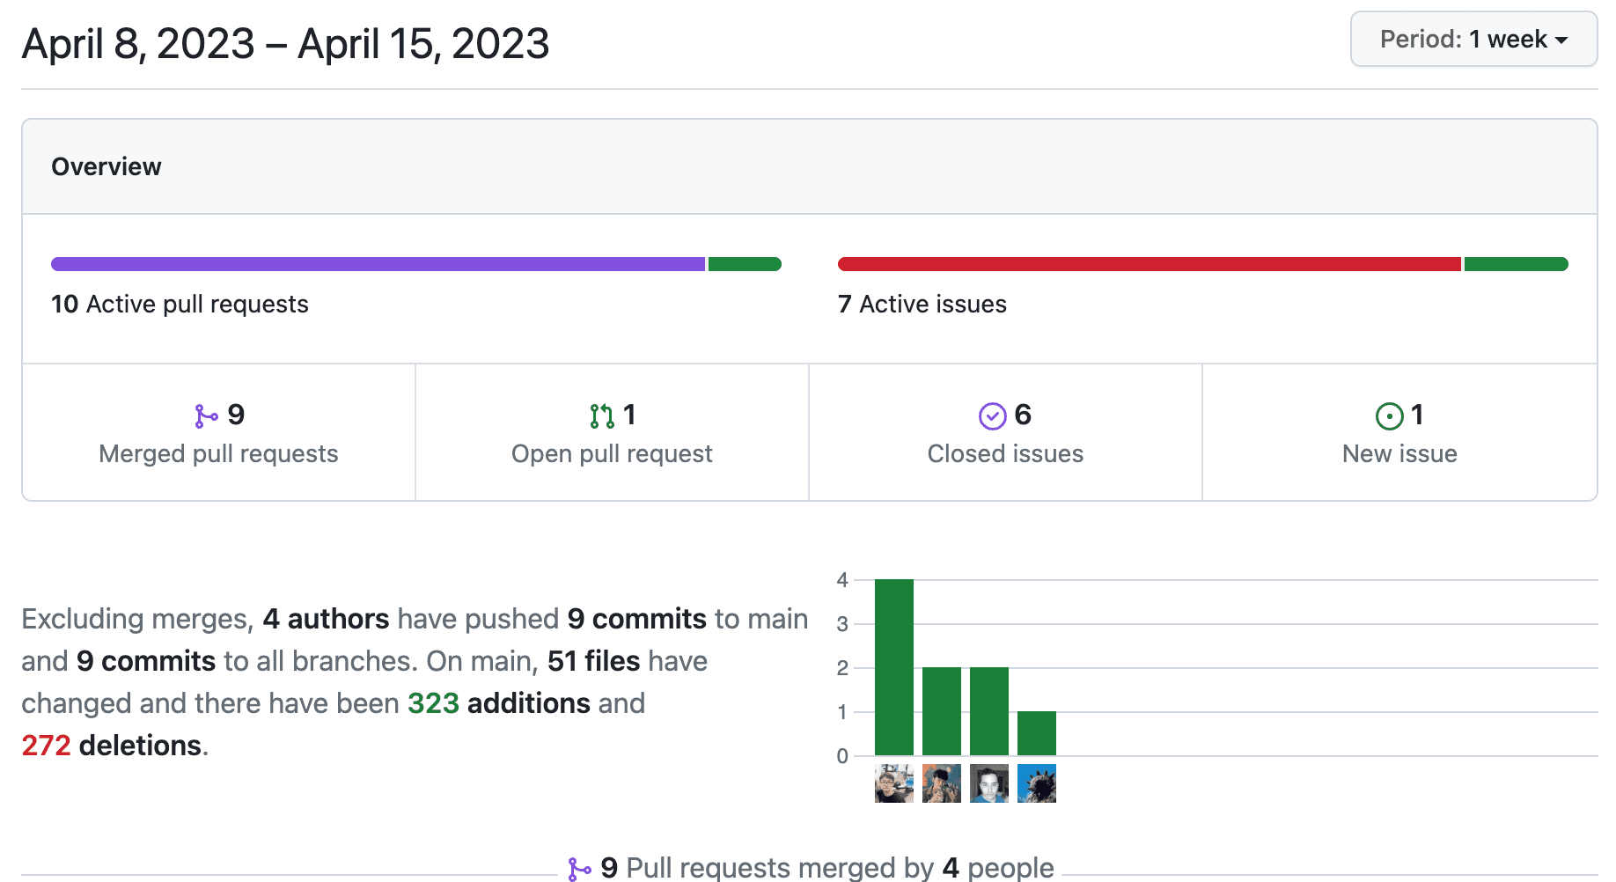Open the 1 Open pull request link
The width and height of the screenshot is (1616, 882).
612,433
